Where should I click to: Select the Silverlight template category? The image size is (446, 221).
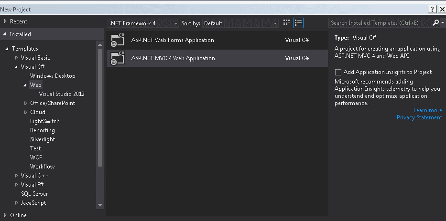[x=43, y=139]
